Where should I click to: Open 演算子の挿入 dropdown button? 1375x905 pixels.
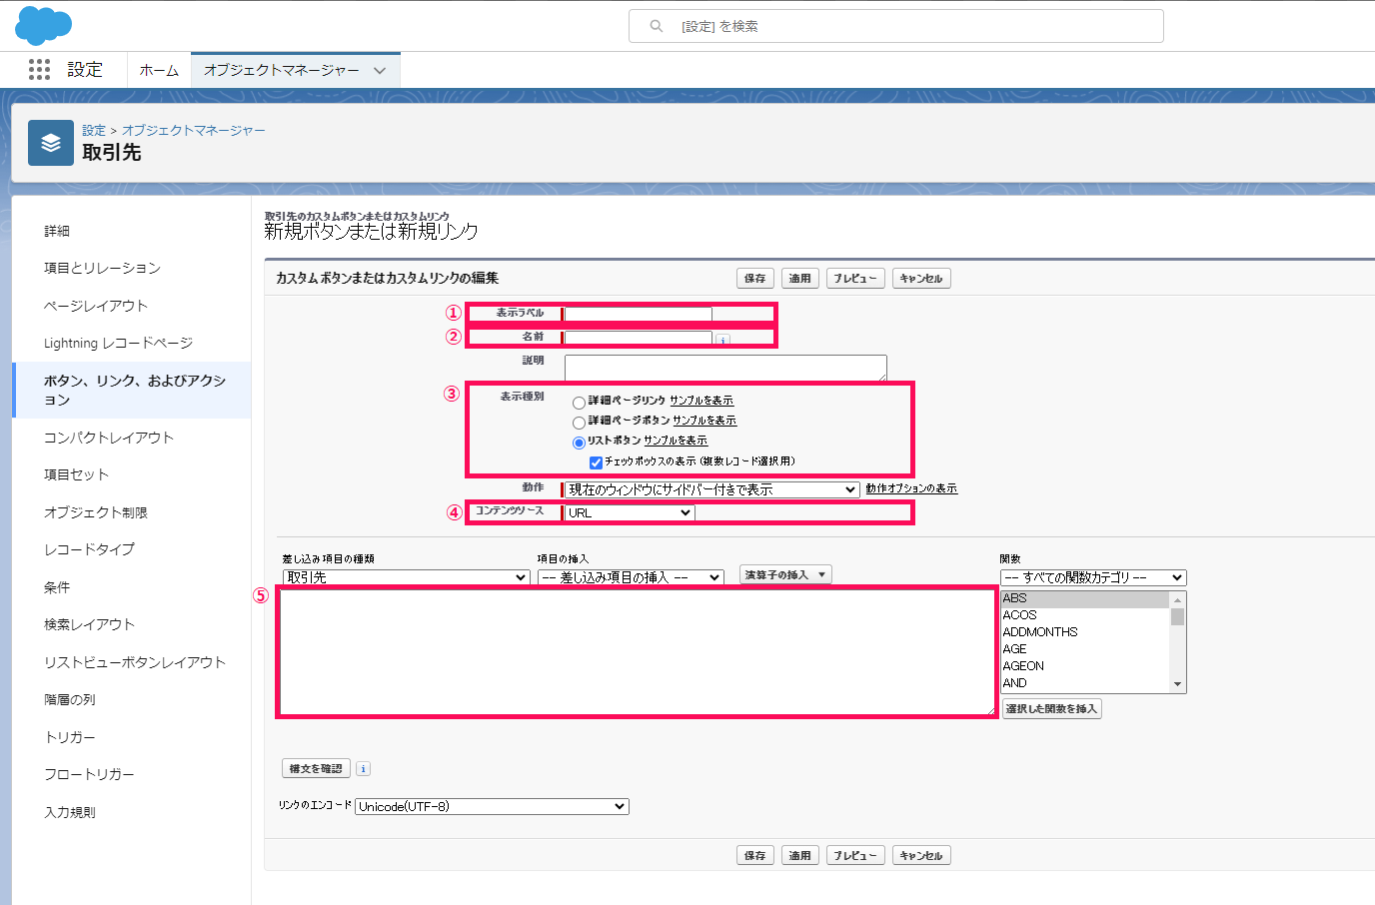point(785,574)
